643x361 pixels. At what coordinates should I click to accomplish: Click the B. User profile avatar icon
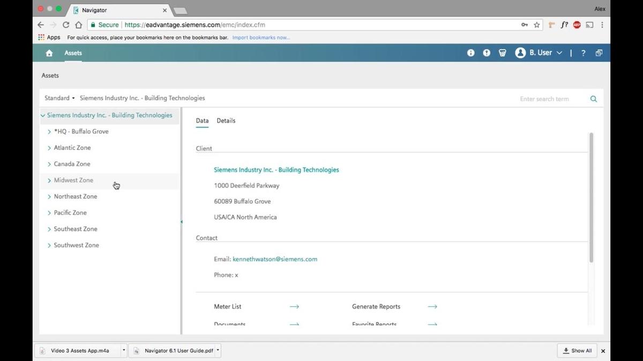click(x=520, y=53)
